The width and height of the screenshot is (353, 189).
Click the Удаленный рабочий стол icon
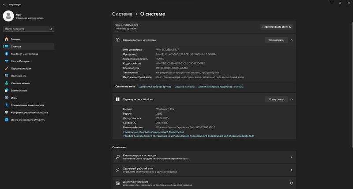pos(117,170)
